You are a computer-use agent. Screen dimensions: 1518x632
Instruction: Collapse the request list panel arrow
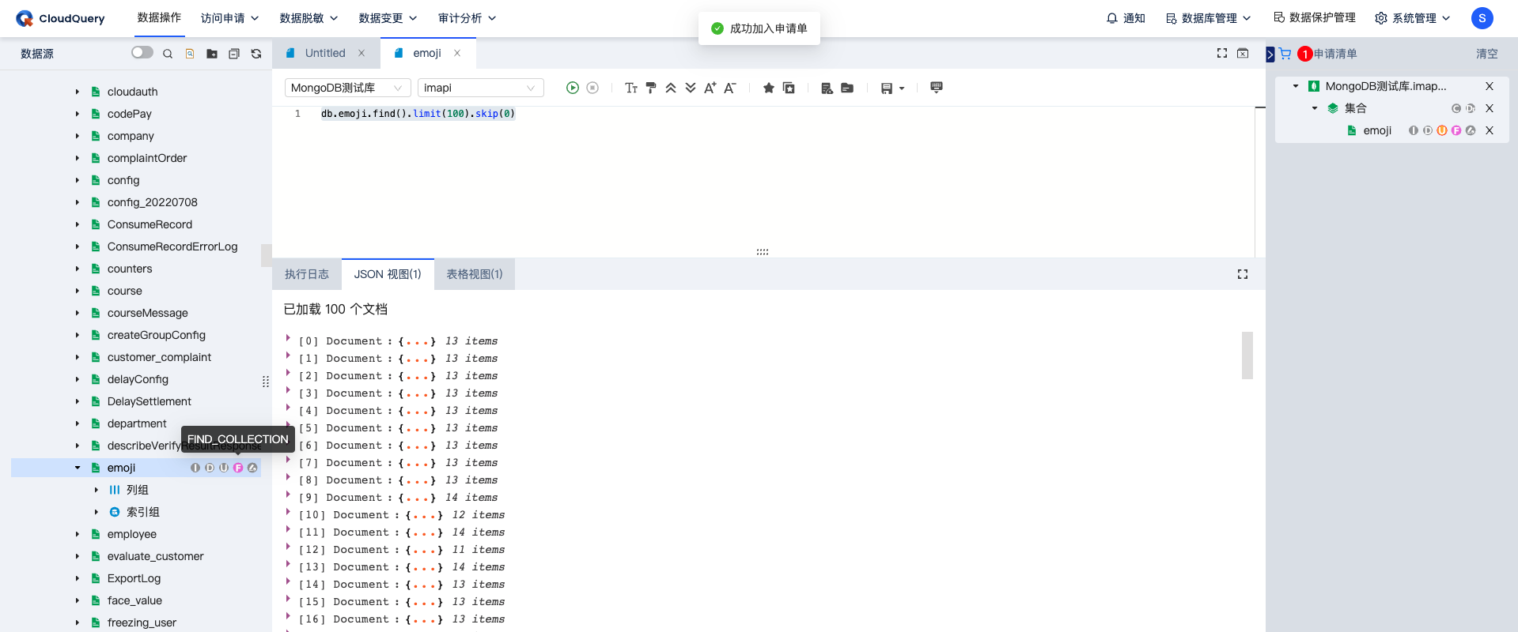pos(1270,55)
